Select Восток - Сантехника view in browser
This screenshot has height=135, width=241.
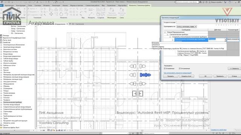tap(18, 26)
